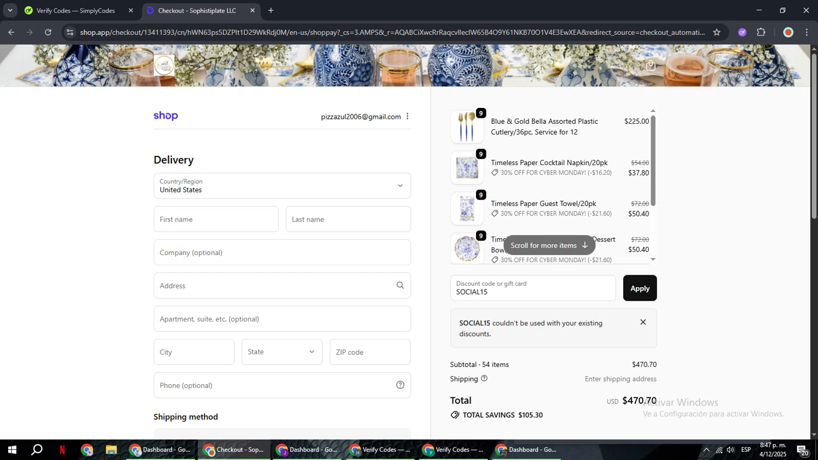This screenshot has width=818, height=460.
Task: Open File Explorer from taskbar
Action: 111,450
